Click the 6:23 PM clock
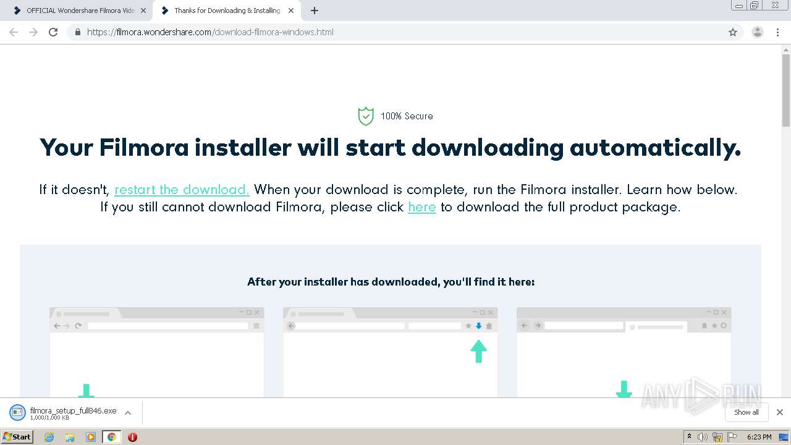 click(759, 437)
